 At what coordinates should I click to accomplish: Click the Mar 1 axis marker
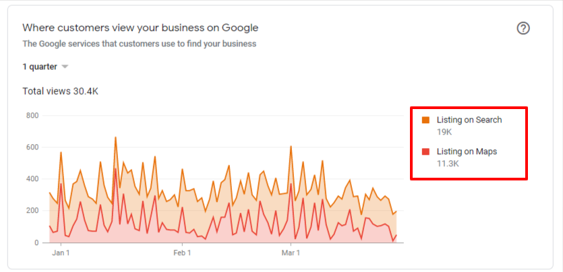[x=291, y=252]
